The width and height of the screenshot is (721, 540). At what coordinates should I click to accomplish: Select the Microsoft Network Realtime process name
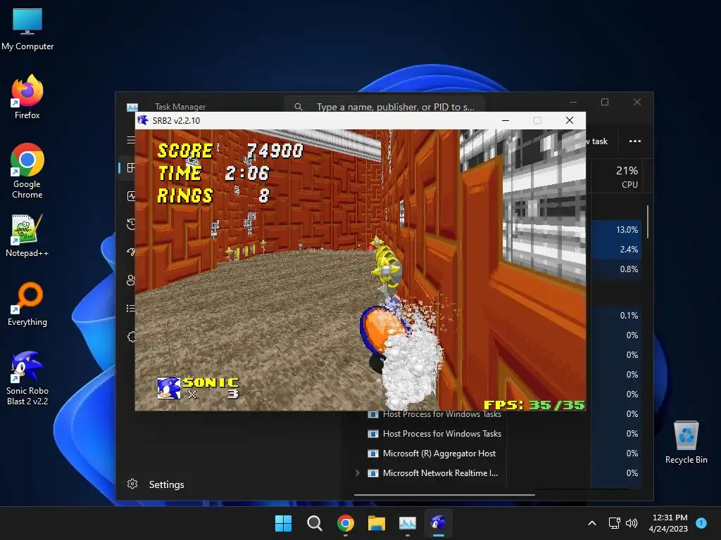(x=440, y=473)
